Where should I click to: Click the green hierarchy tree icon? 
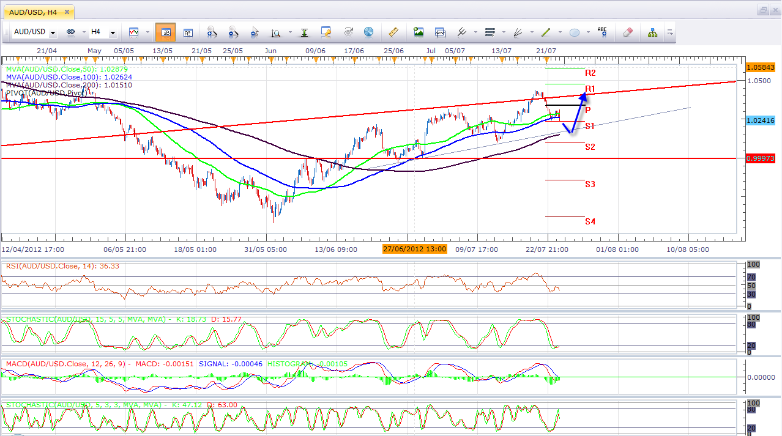(653, 32)
